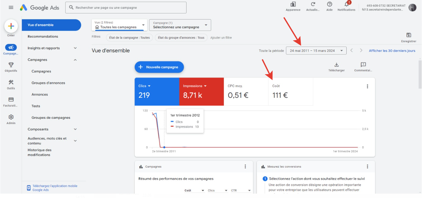Click the Actualiser refresh icon
Image resolution: width=422 pixels, height=198 pixels.
313,4
